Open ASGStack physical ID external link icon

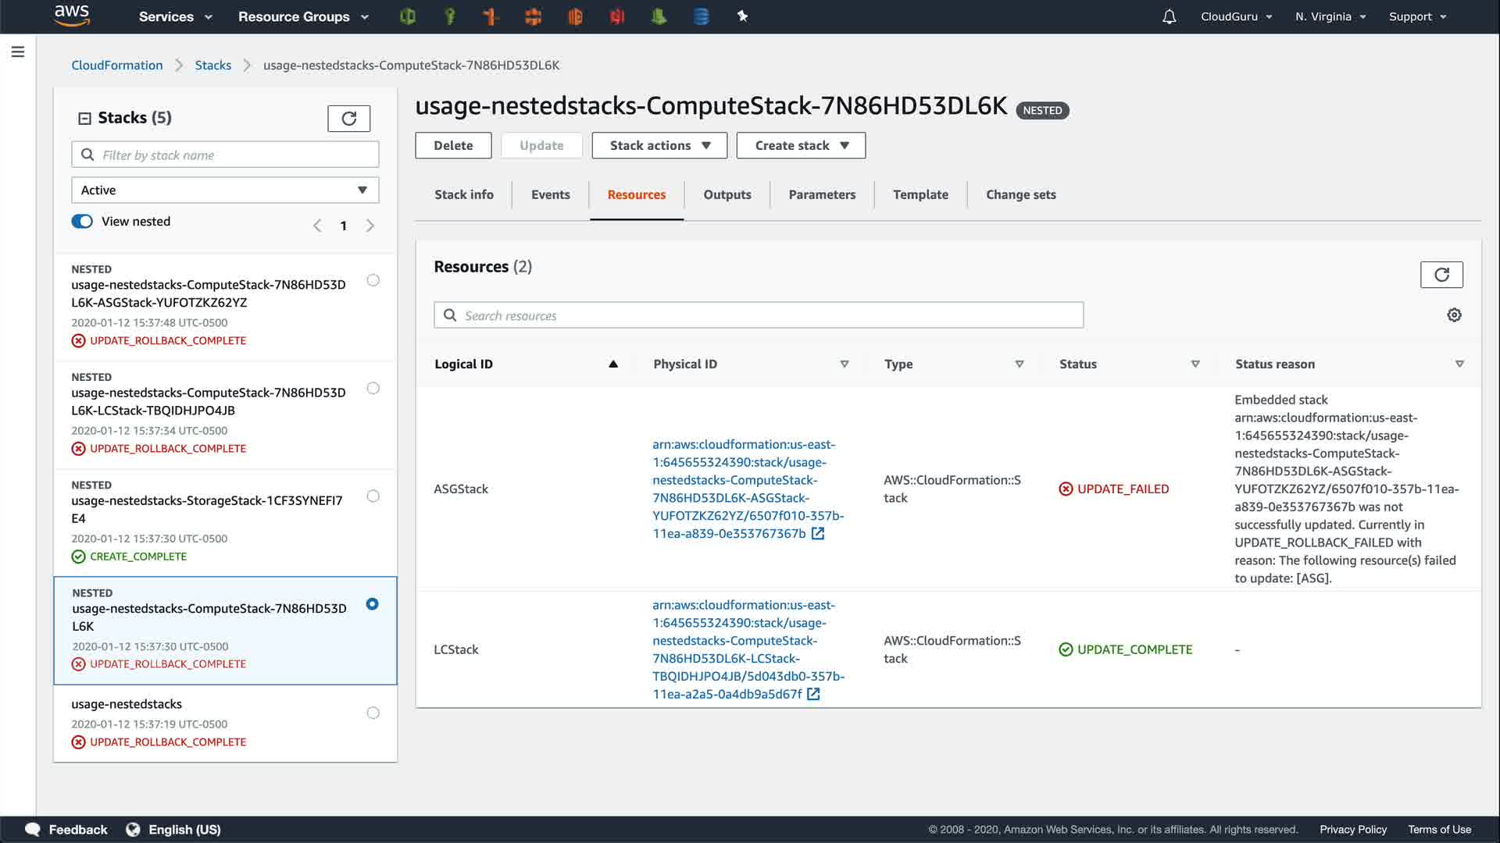(818, 534)
